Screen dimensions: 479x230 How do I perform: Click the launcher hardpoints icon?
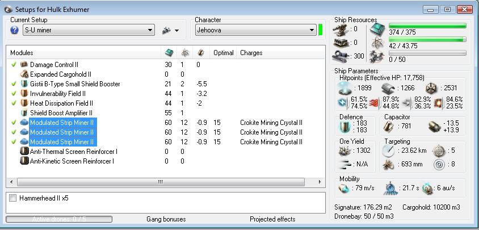pos(341,43)
